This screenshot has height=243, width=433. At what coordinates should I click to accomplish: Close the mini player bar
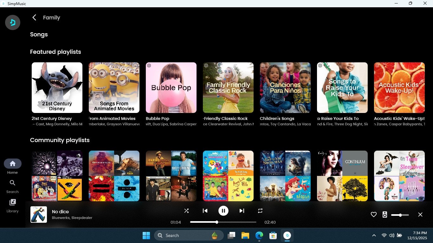420,215
